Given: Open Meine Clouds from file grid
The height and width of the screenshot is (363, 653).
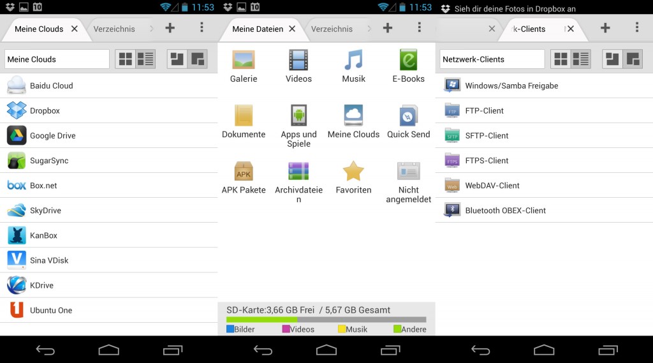Looking at the screenshot, I should click(353, 121).
